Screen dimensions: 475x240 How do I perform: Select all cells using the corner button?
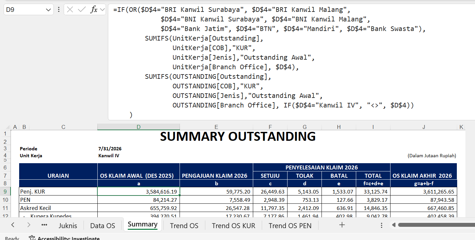(5, 127)
